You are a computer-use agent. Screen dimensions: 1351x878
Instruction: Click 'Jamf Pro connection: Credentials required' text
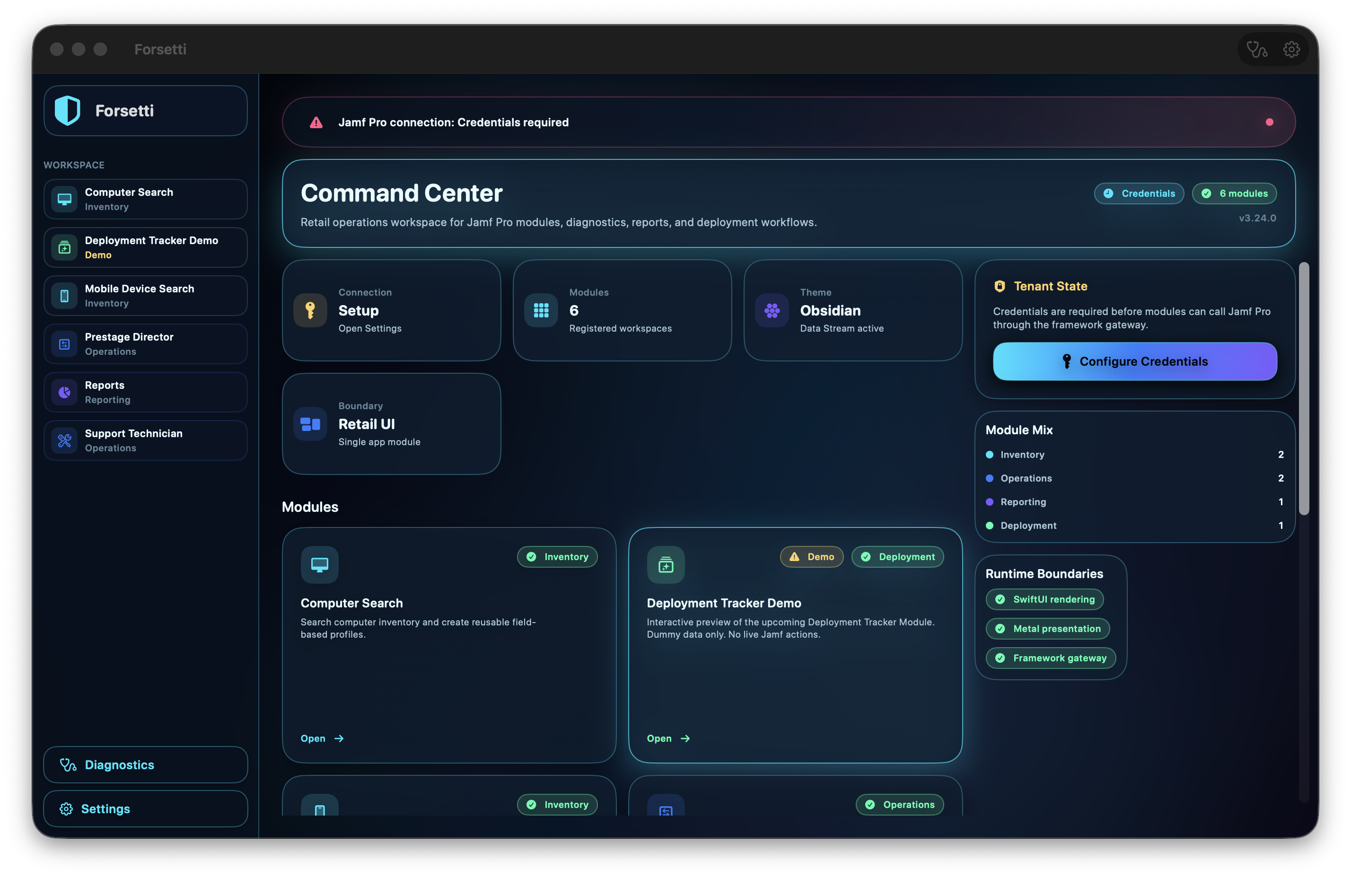pyautogui.click(x=454, y=122)
